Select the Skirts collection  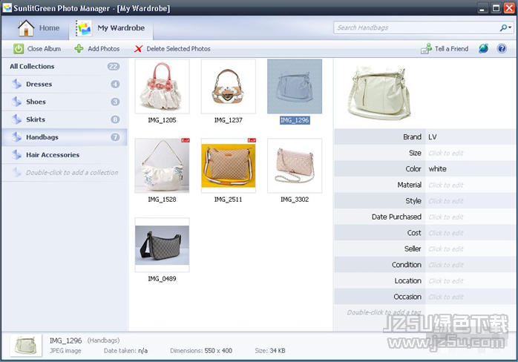click(65, 119)
